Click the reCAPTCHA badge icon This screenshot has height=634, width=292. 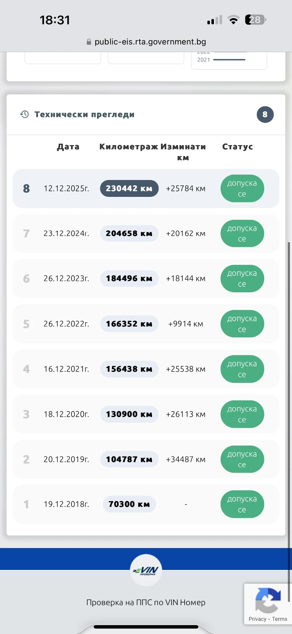pos(268,600)
